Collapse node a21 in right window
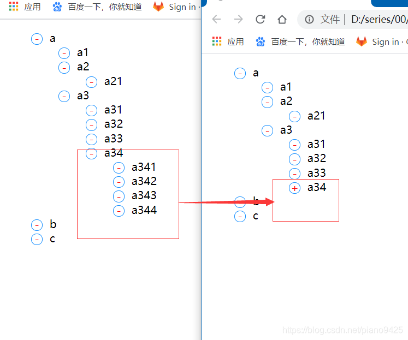 click(294, 116)
